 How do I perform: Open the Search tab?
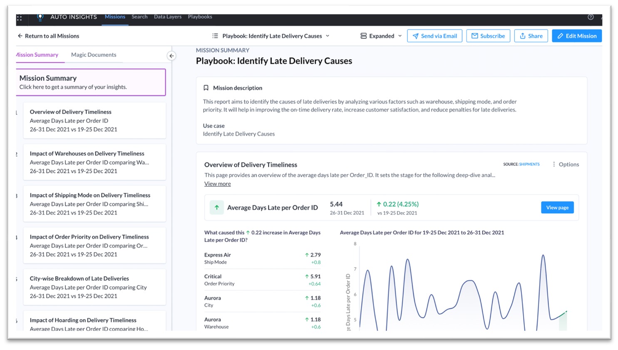[139, 17]
